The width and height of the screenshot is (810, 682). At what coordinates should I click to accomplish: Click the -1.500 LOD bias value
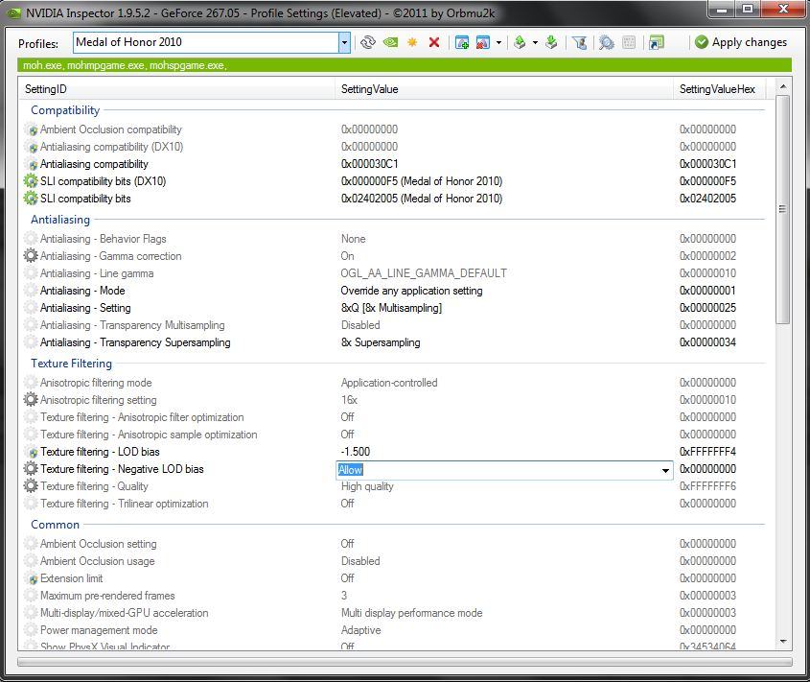(x=356, y=452)
